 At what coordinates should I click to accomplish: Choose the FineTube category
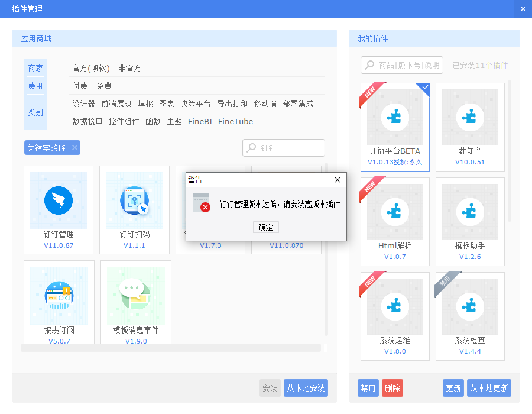point(235,121)
